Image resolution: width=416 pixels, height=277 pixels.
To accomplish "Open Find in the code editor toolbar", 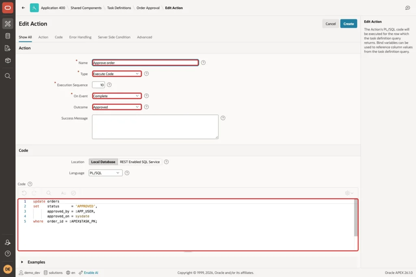I will (49, 193).
